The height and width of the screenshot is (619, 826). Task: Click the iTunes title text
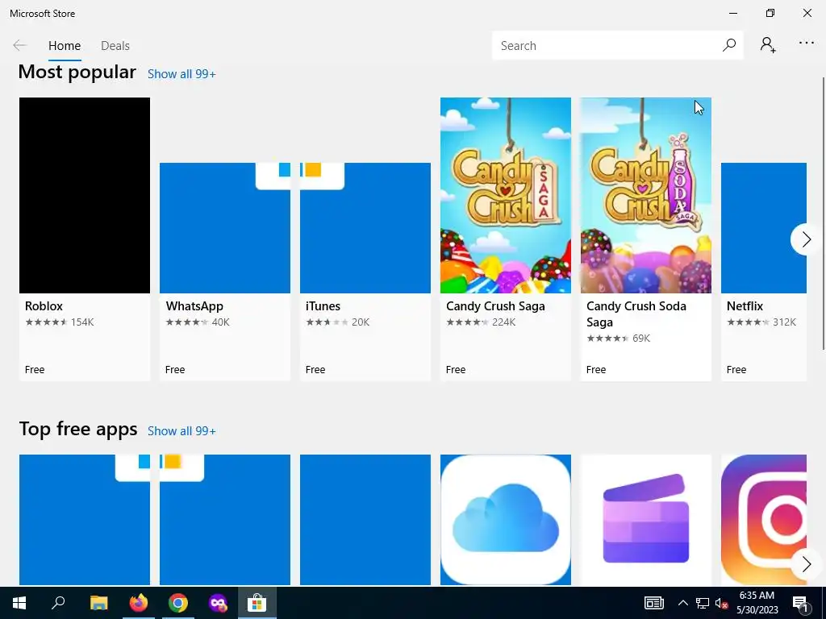[x=323, y=305]
